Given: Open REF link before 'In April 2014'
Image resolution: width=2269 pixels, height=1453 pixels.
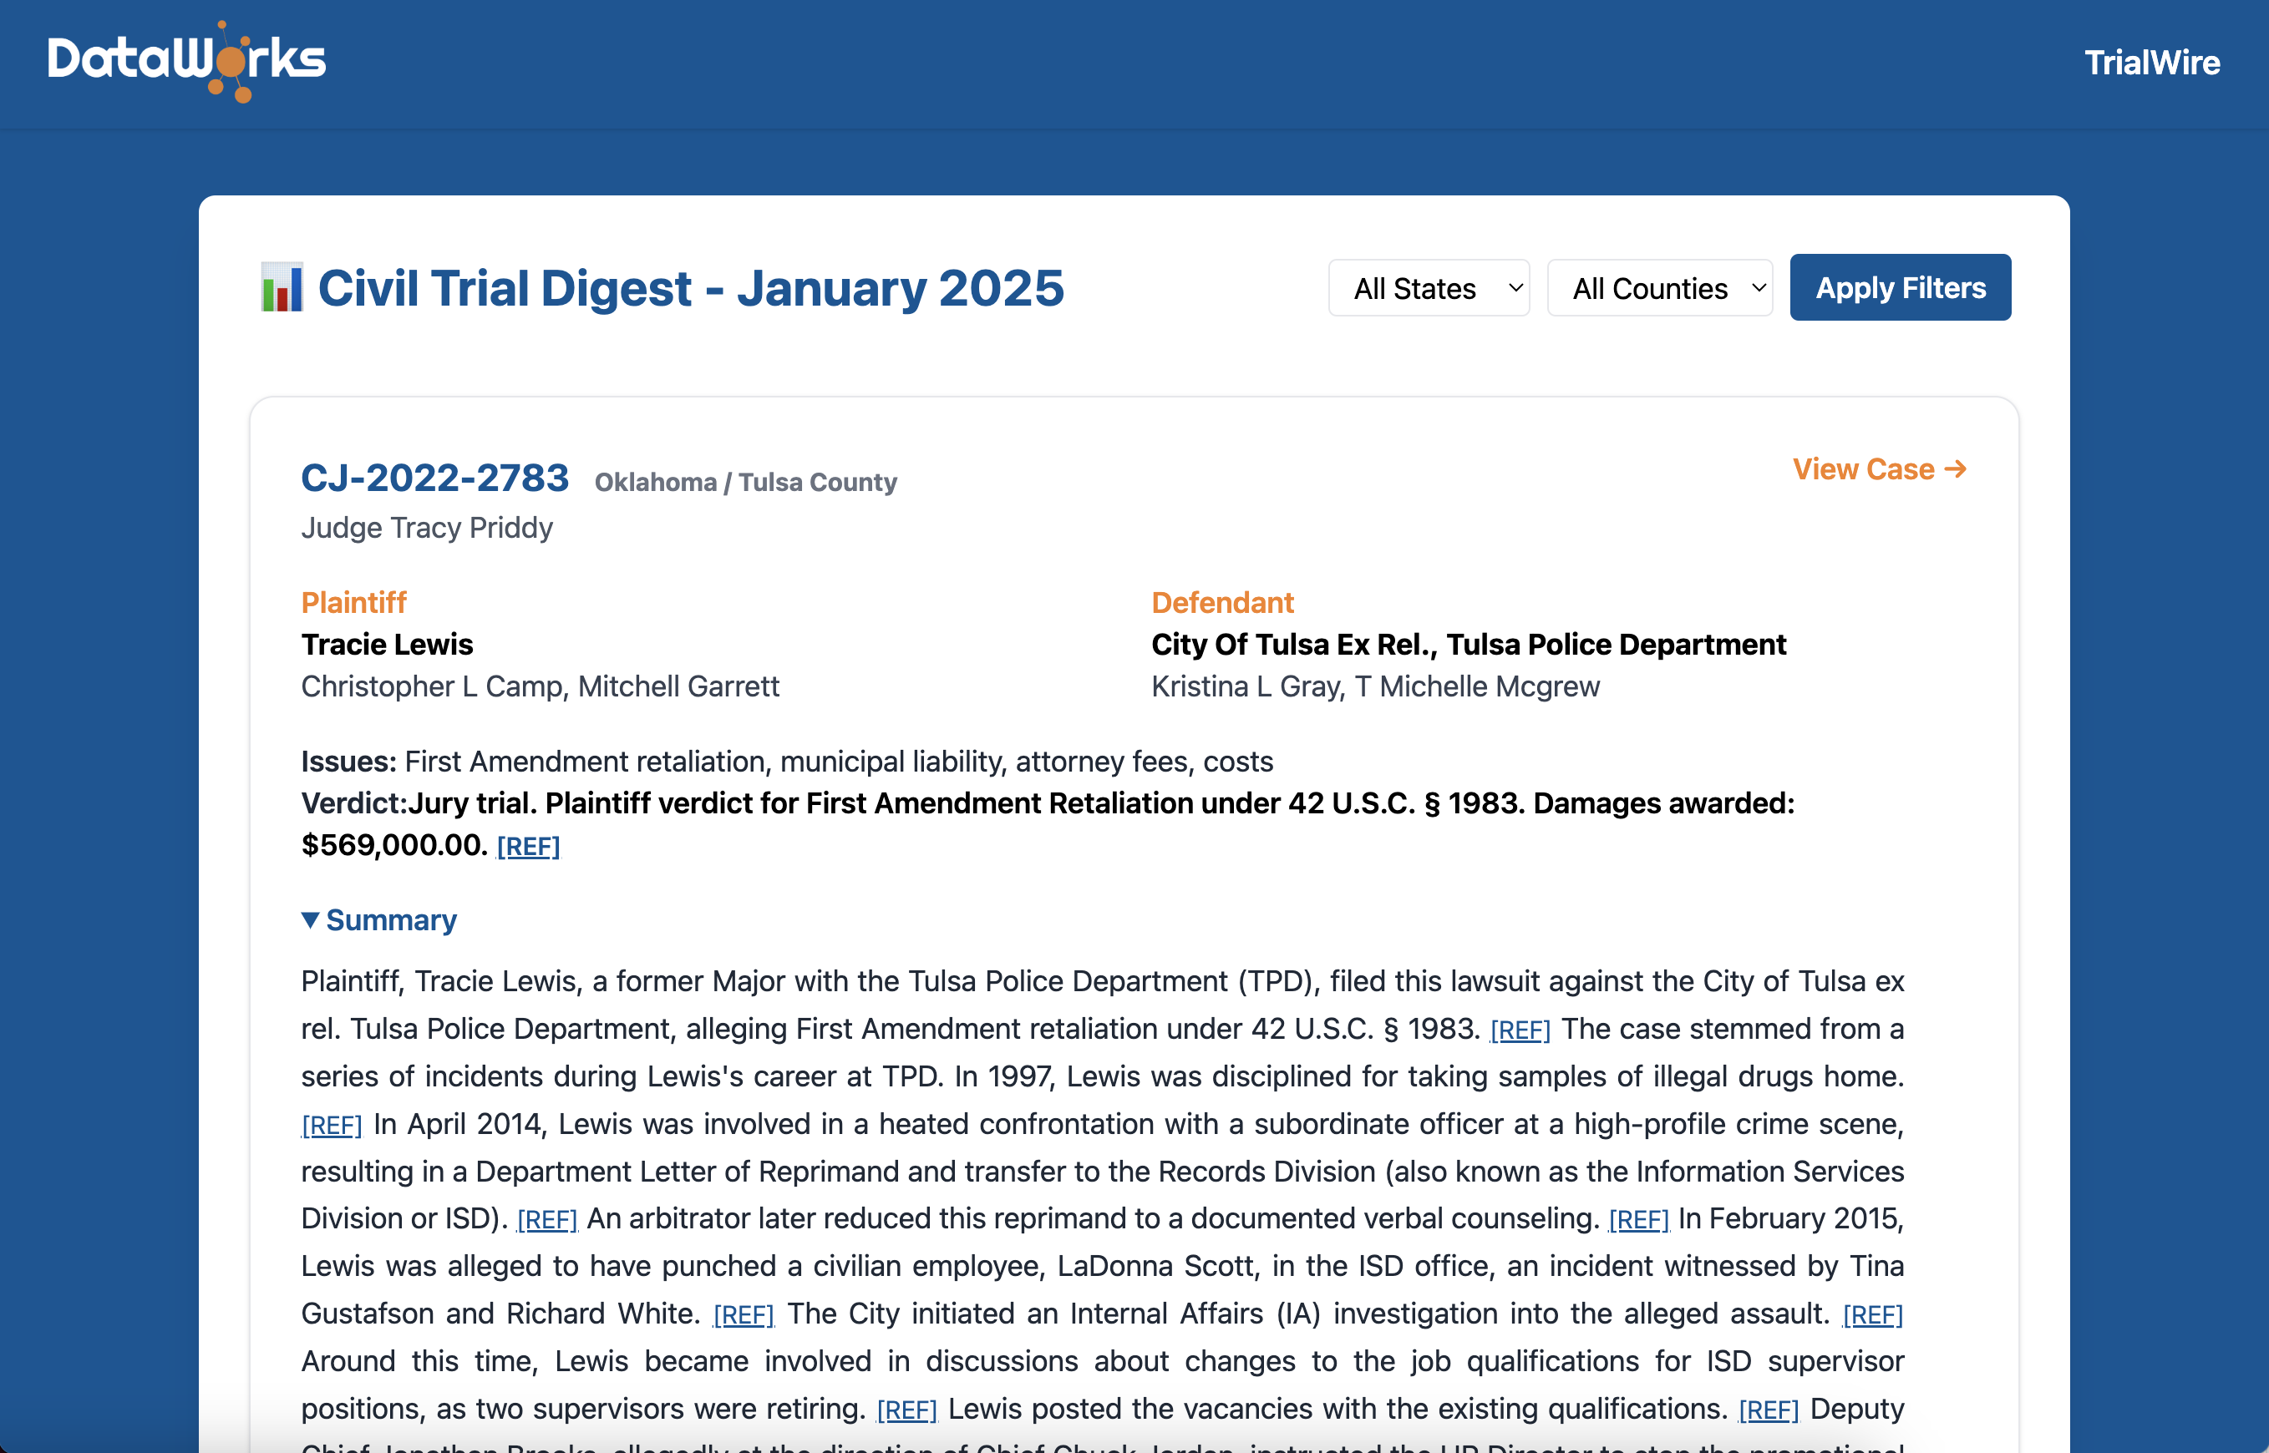Looking at the screenshot, I should pyautogui.click(x=332, y=1126).
